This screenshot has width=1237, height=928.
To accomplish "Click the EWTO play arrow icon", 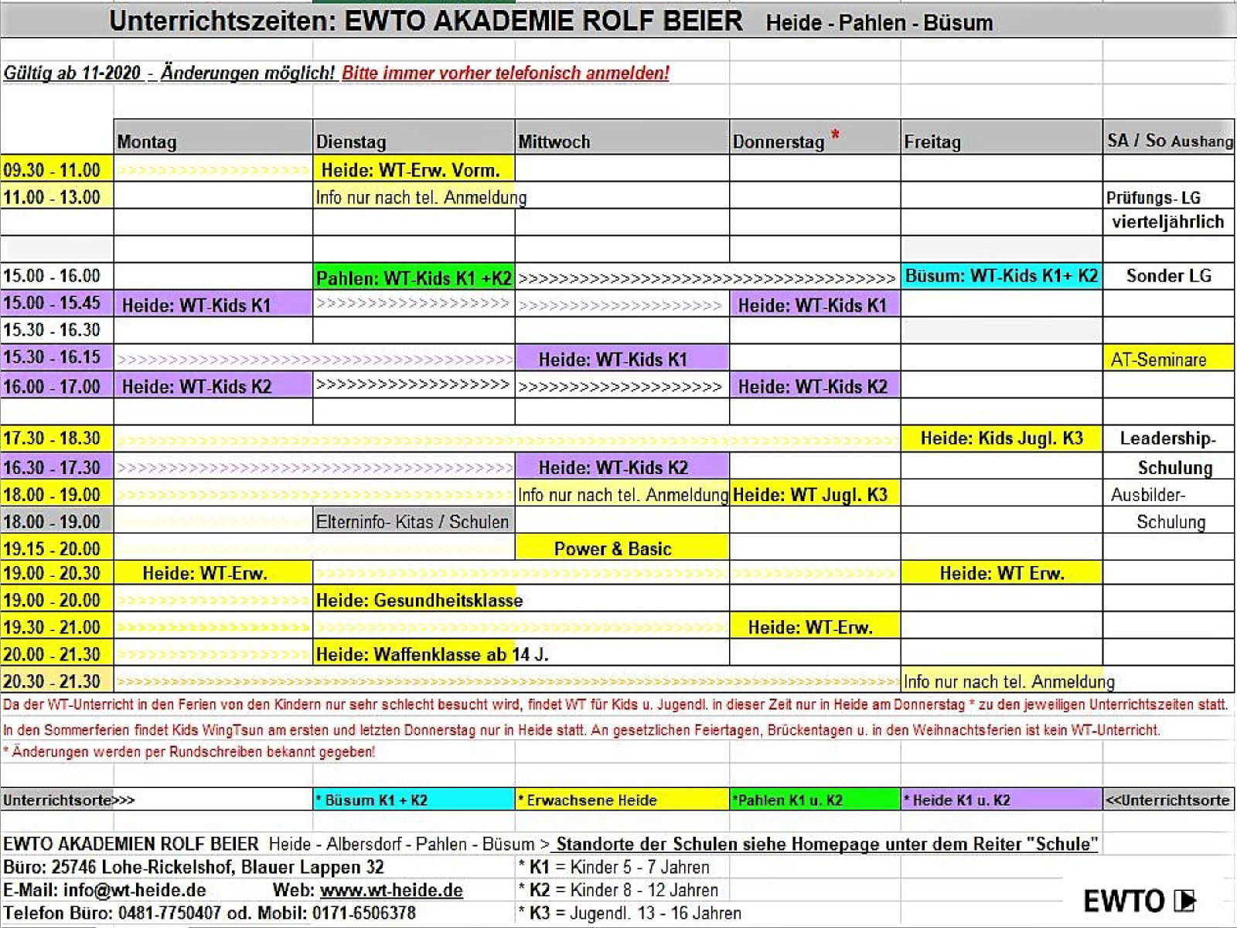I will [1185, 900].
